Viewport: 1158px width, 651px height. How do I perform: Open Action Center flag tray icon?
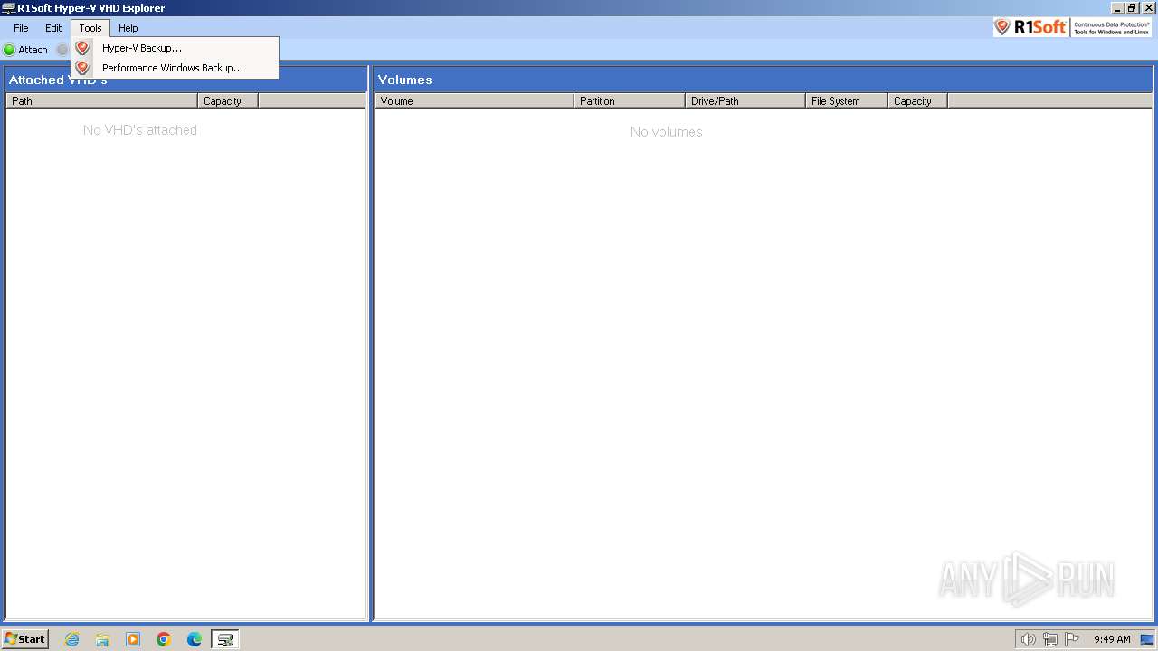pos(1072,639)
